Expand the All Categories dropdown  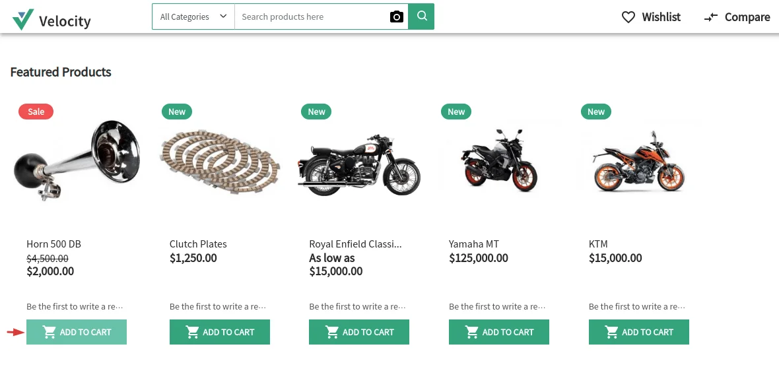coord(193,17)
